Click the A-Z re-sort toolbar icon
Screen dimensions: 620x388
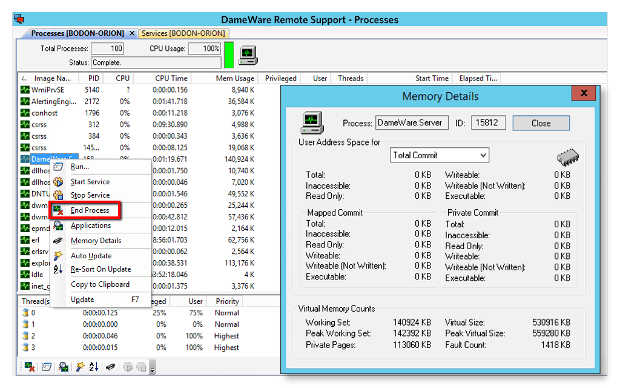point(94,366)
